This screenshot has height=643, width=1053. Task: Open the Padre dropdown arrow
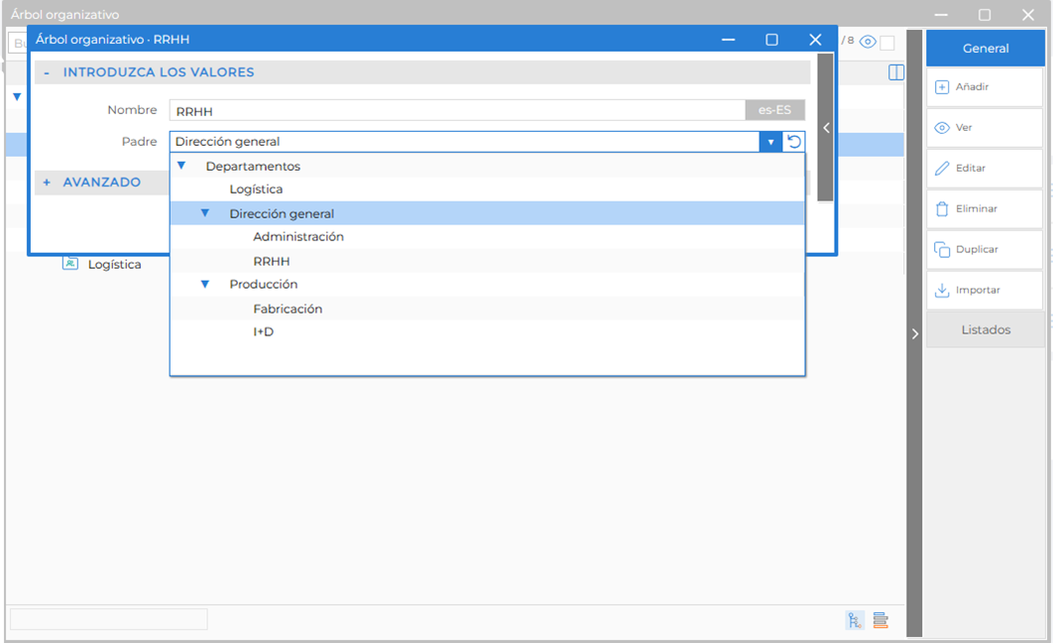tap(770, 142)
